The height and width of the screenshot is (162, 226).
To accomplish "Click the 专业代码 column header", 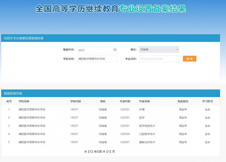I will click(x=125, y=101).
